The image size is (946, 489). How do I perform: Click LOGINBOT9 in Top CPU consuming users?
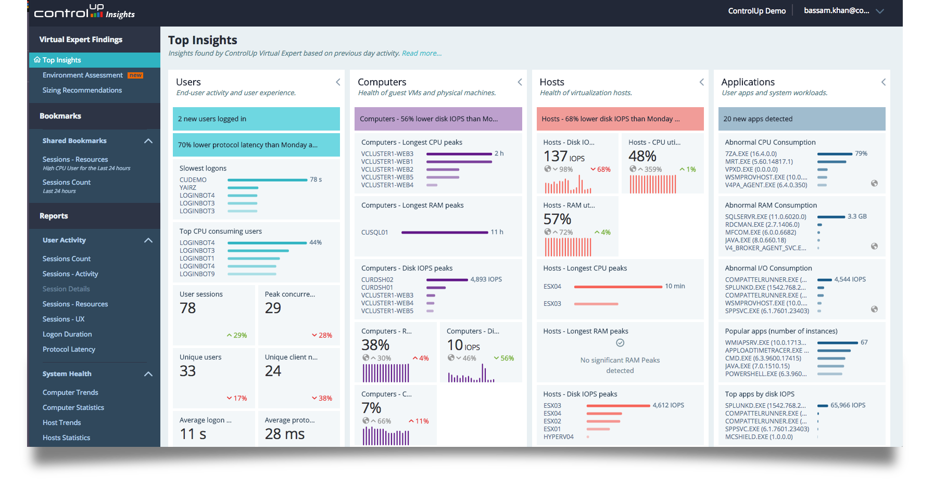click(197, 274)
